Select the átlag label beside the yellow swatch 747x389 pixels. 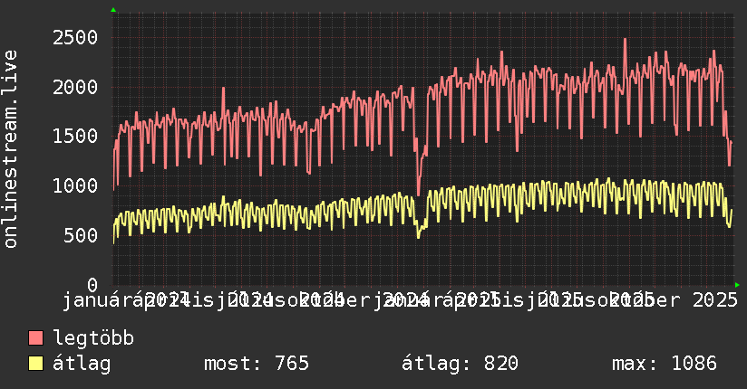point(82,364)
